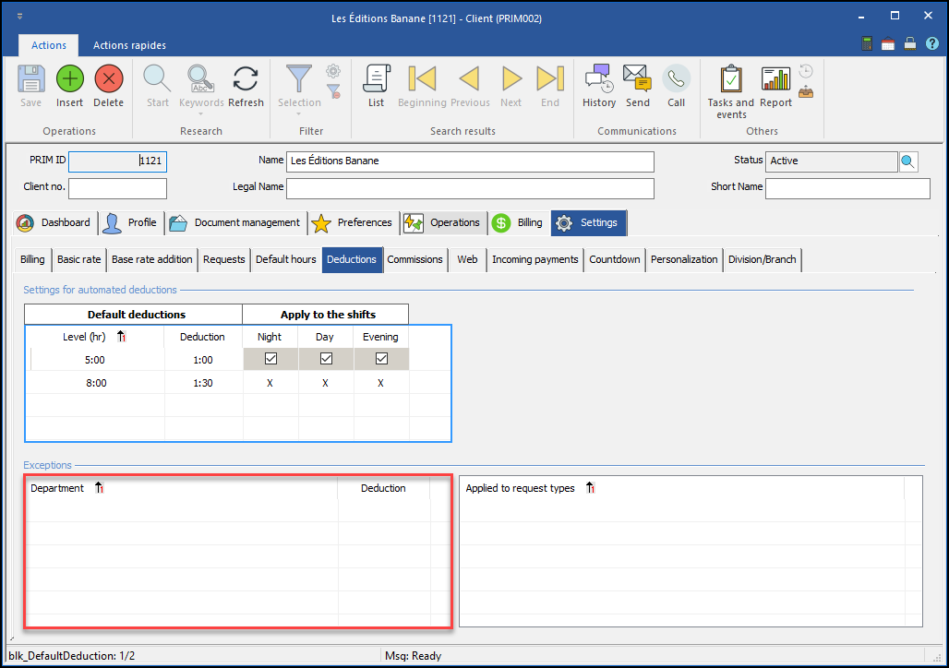The height and width of the screenshot is (668, 949).
Task: Toggle Day X mark in 8:00 row
Action: [325, 383]
